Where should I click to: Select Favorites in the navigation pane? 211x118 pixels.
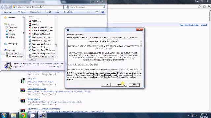(11, 18)
